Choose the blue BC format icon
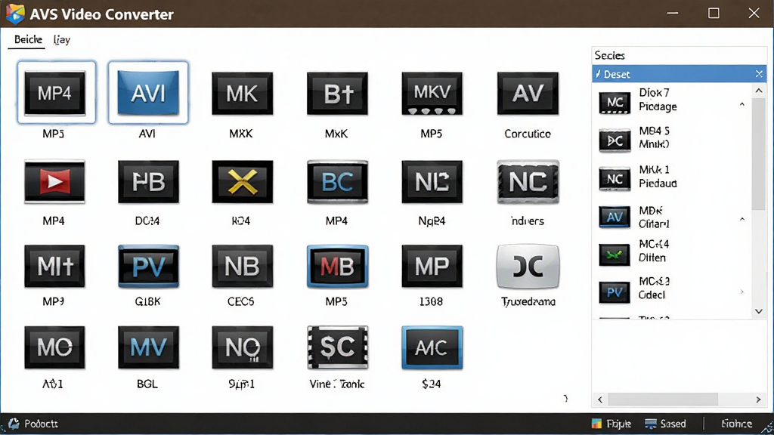Viewport: 774px width, 435px height. [337, 181]
